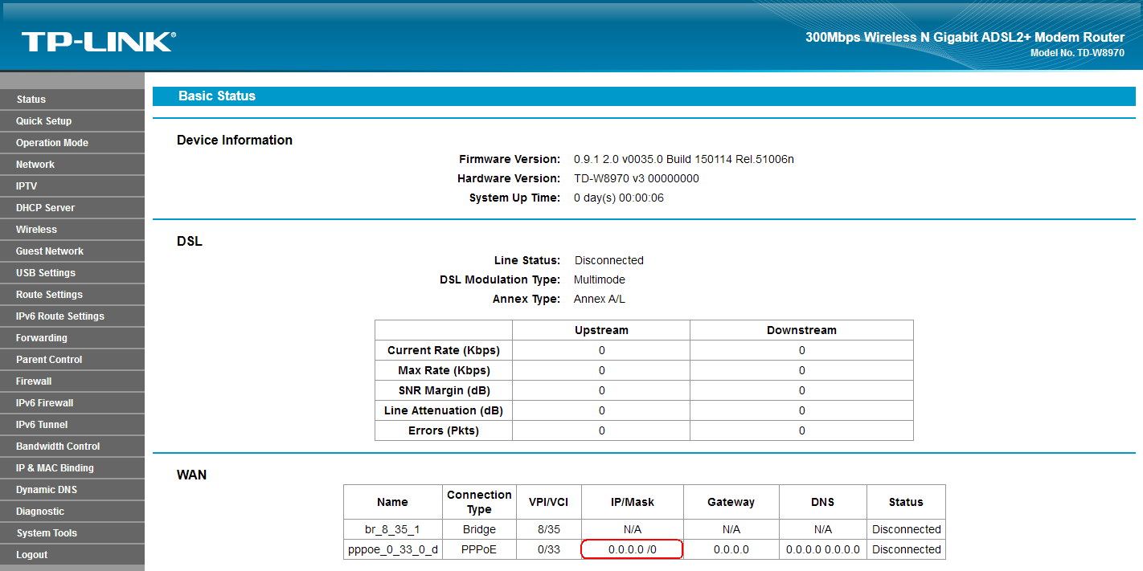This screenshot has width=1143, height=571.
Task: Open Diagnostic tools page
Action: pyautogui.click(x=72, y=512)
